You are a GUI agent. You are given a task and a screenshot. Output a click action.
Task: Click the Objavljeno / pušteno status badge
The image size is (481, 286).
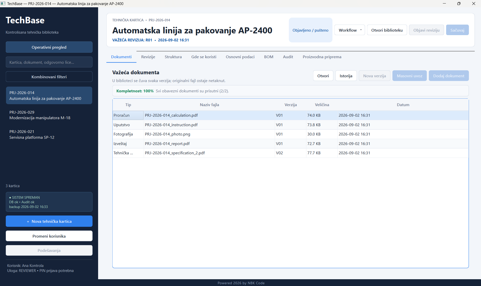[x=310, y=30]
